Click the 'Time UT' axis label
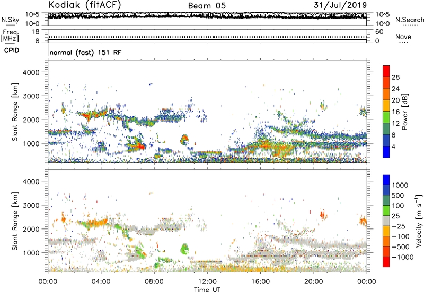Screen dimensions: 424x293 point(207,290)
